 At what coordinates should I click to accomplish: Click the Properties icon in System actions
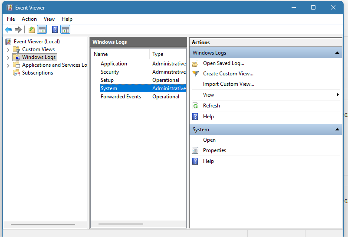pos(195,150)
